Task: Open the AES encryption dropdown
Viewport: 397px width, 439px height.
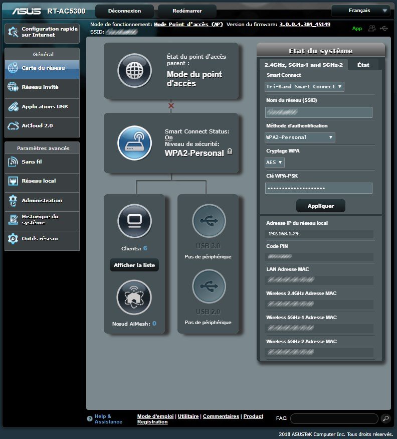Action: 274,162
